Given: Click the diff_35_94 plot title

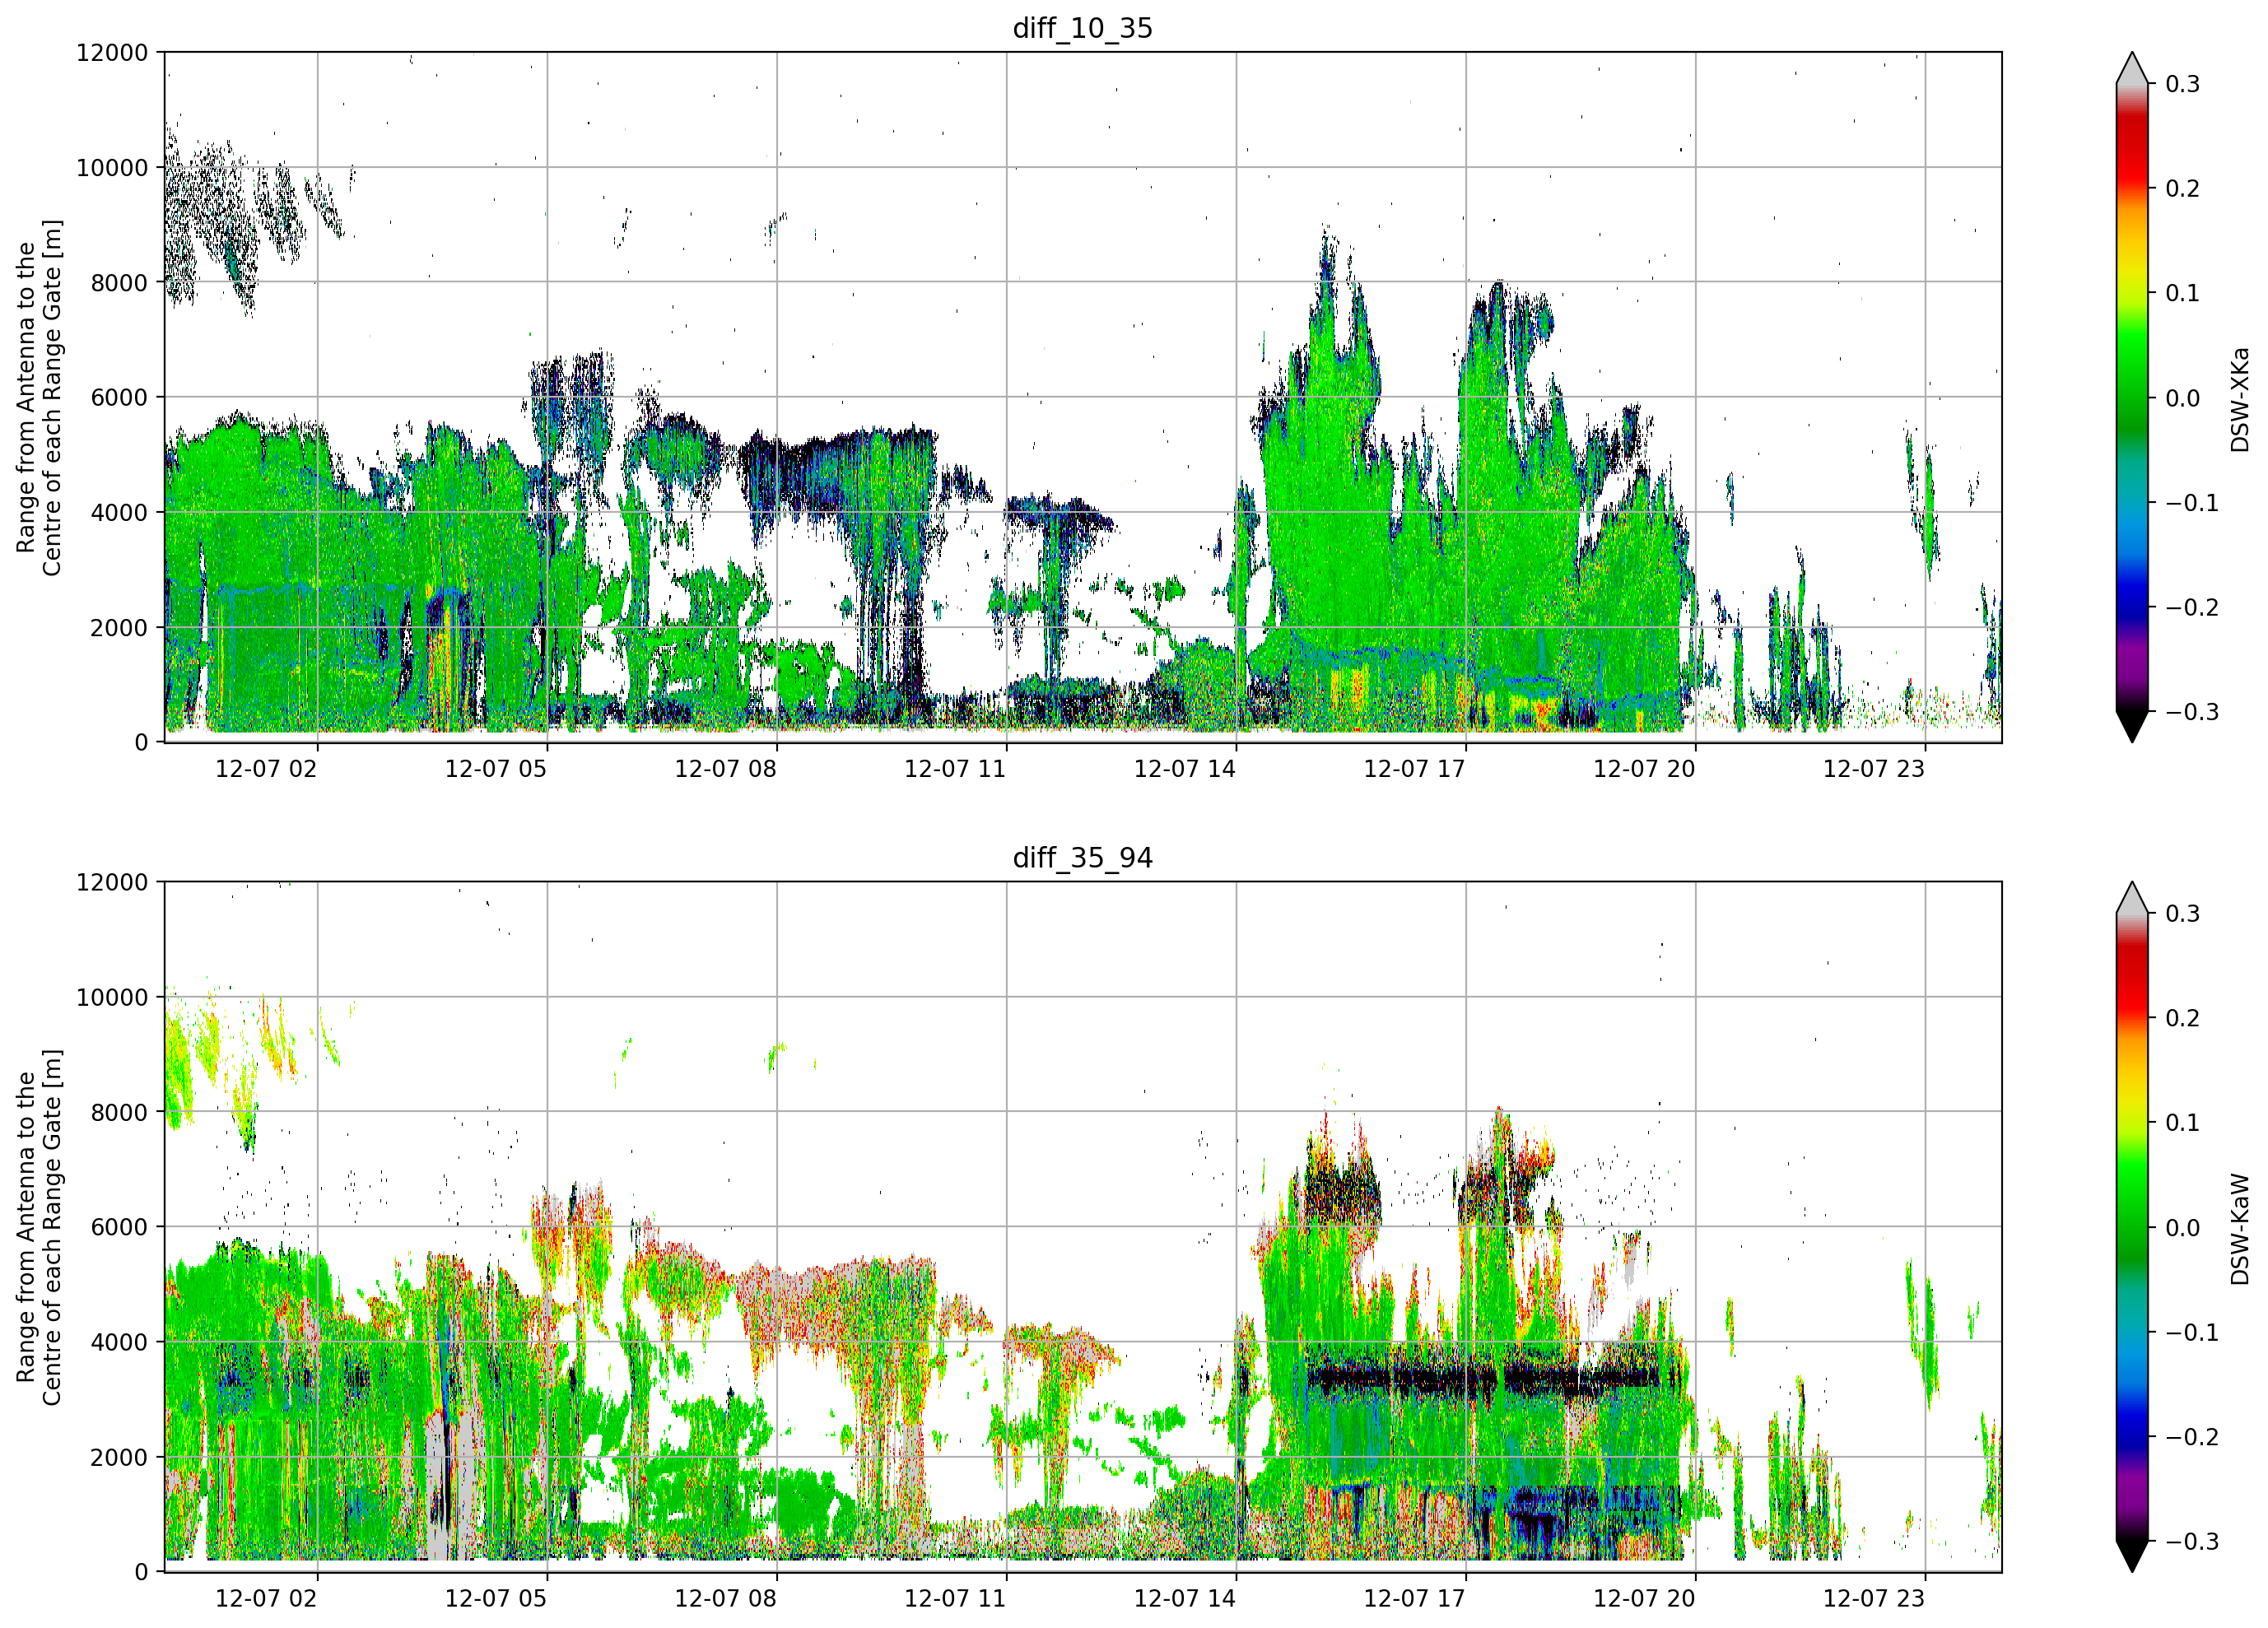Looking at the screenshot, I should tap(1082, 858).
